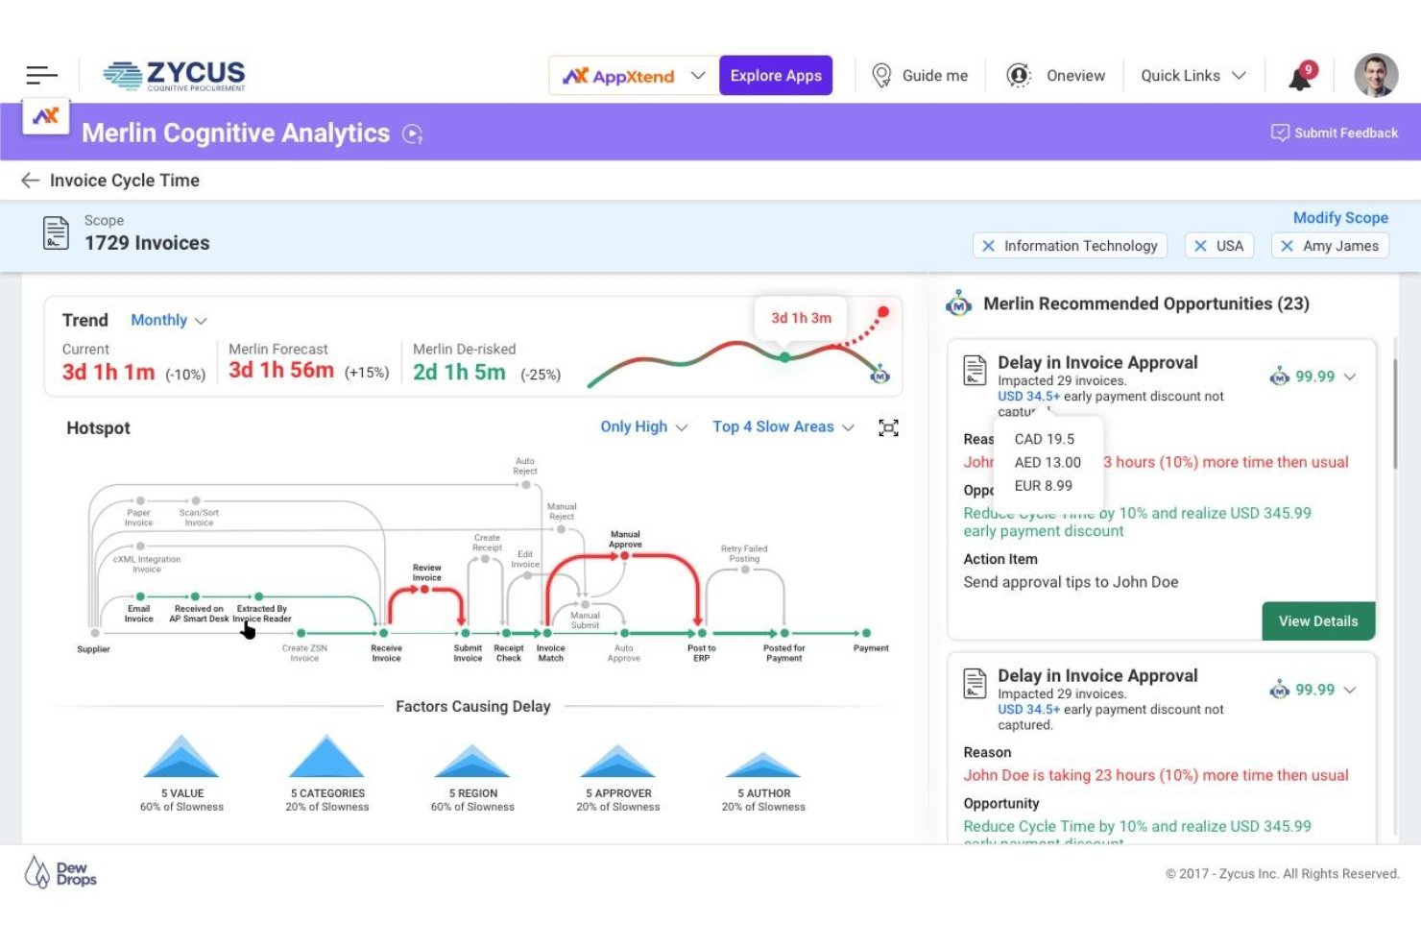Go back from Invoice Cycle Time
The image size is (1421, 948).
point(31,181)
